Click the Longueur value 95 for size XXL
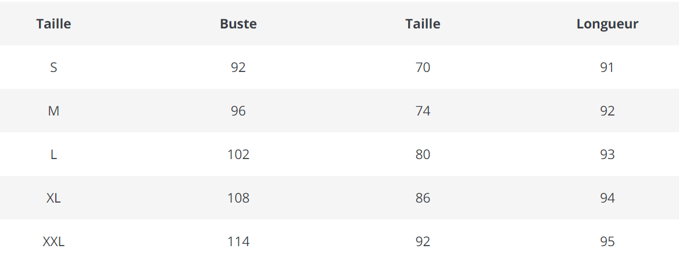This screenshot has width=679, height=274. point(607,241)
